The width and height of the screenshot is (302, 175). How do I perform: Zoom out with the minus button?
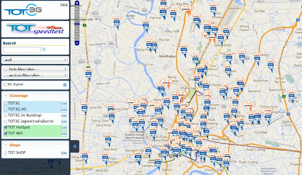(77, 43)
